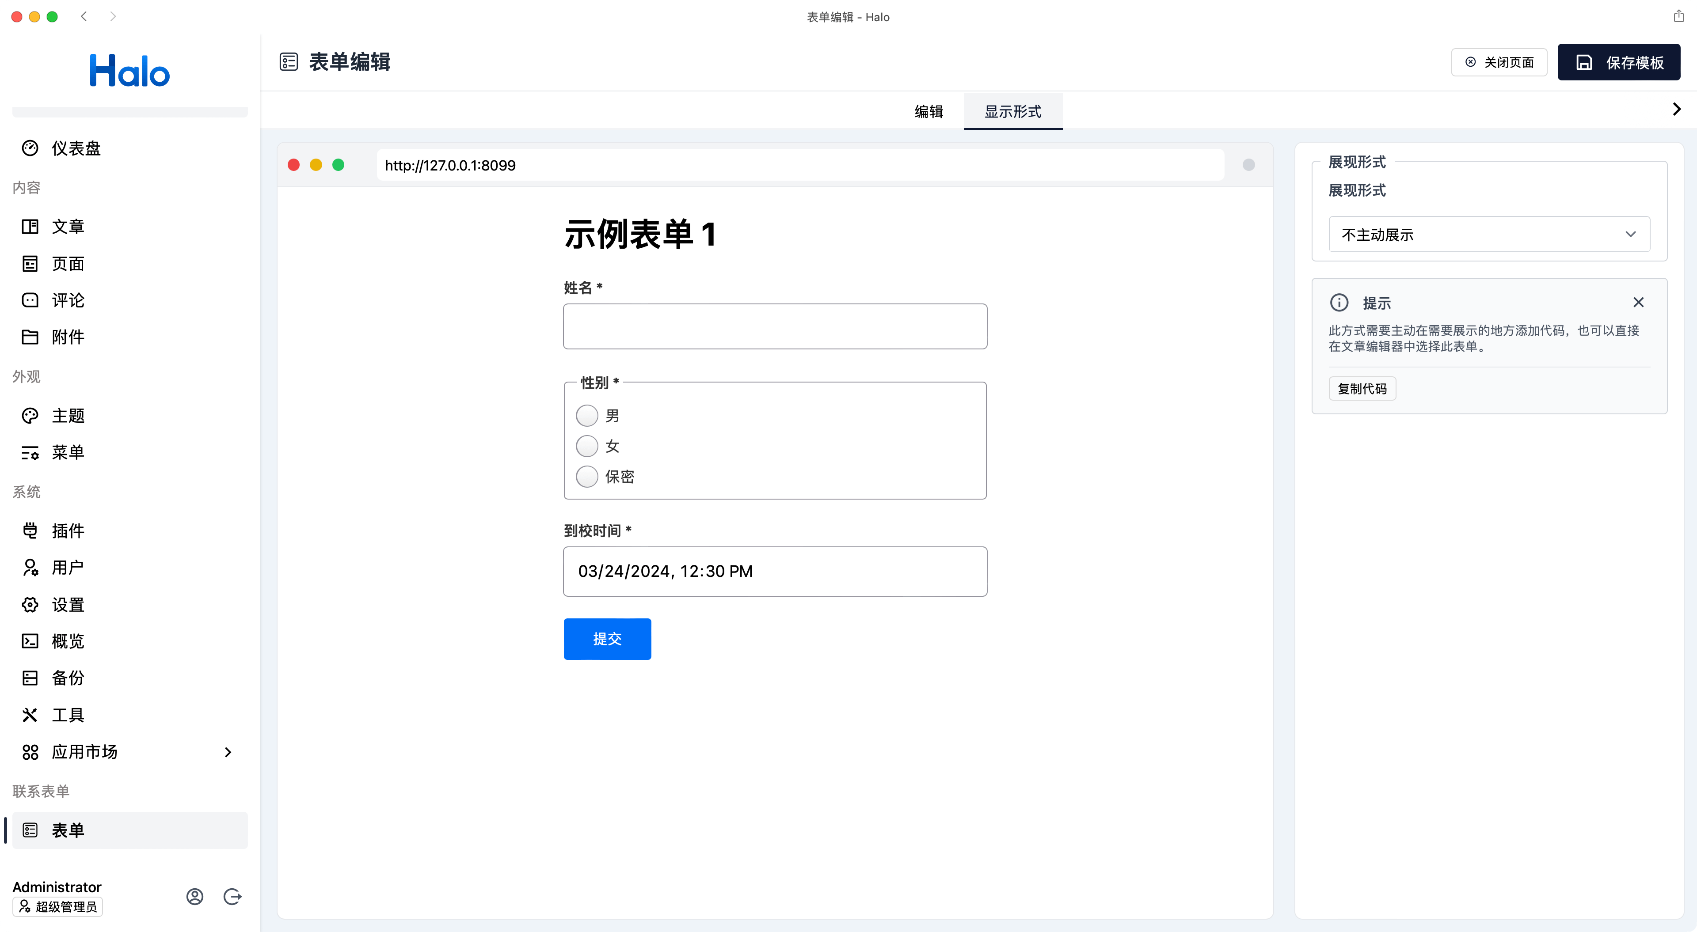The width and height of the screenshot is (1697, 932).
Task: Click the green dot in preview window
Action: tap(338, 165)
